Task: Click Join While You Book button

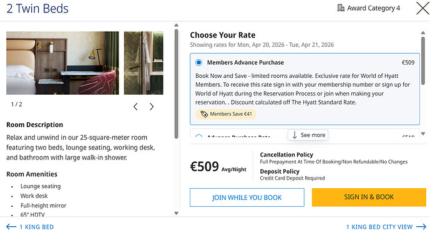Action: 247,198
